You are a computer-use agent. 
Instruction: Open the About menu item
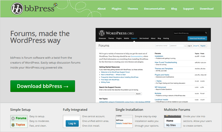click(x=102, y=9)
